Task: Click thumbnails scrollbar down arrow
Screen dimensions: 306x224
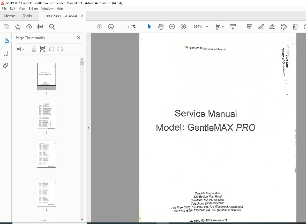Action: point(82,219)
